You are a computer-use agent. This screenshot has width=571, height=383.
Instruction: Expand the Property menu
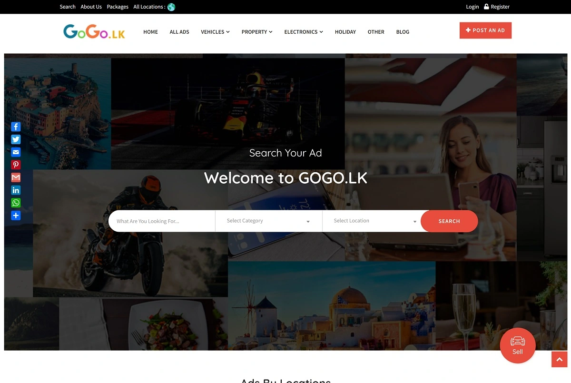[x=257, y=32]
